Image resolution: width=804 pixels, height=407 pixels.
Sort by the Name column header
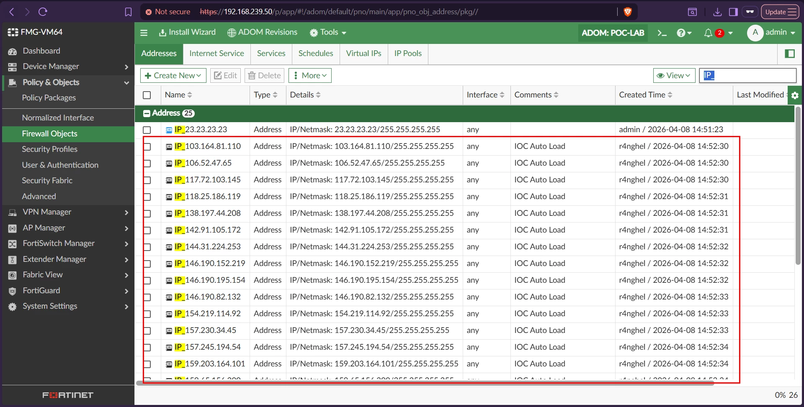[178, 95]
